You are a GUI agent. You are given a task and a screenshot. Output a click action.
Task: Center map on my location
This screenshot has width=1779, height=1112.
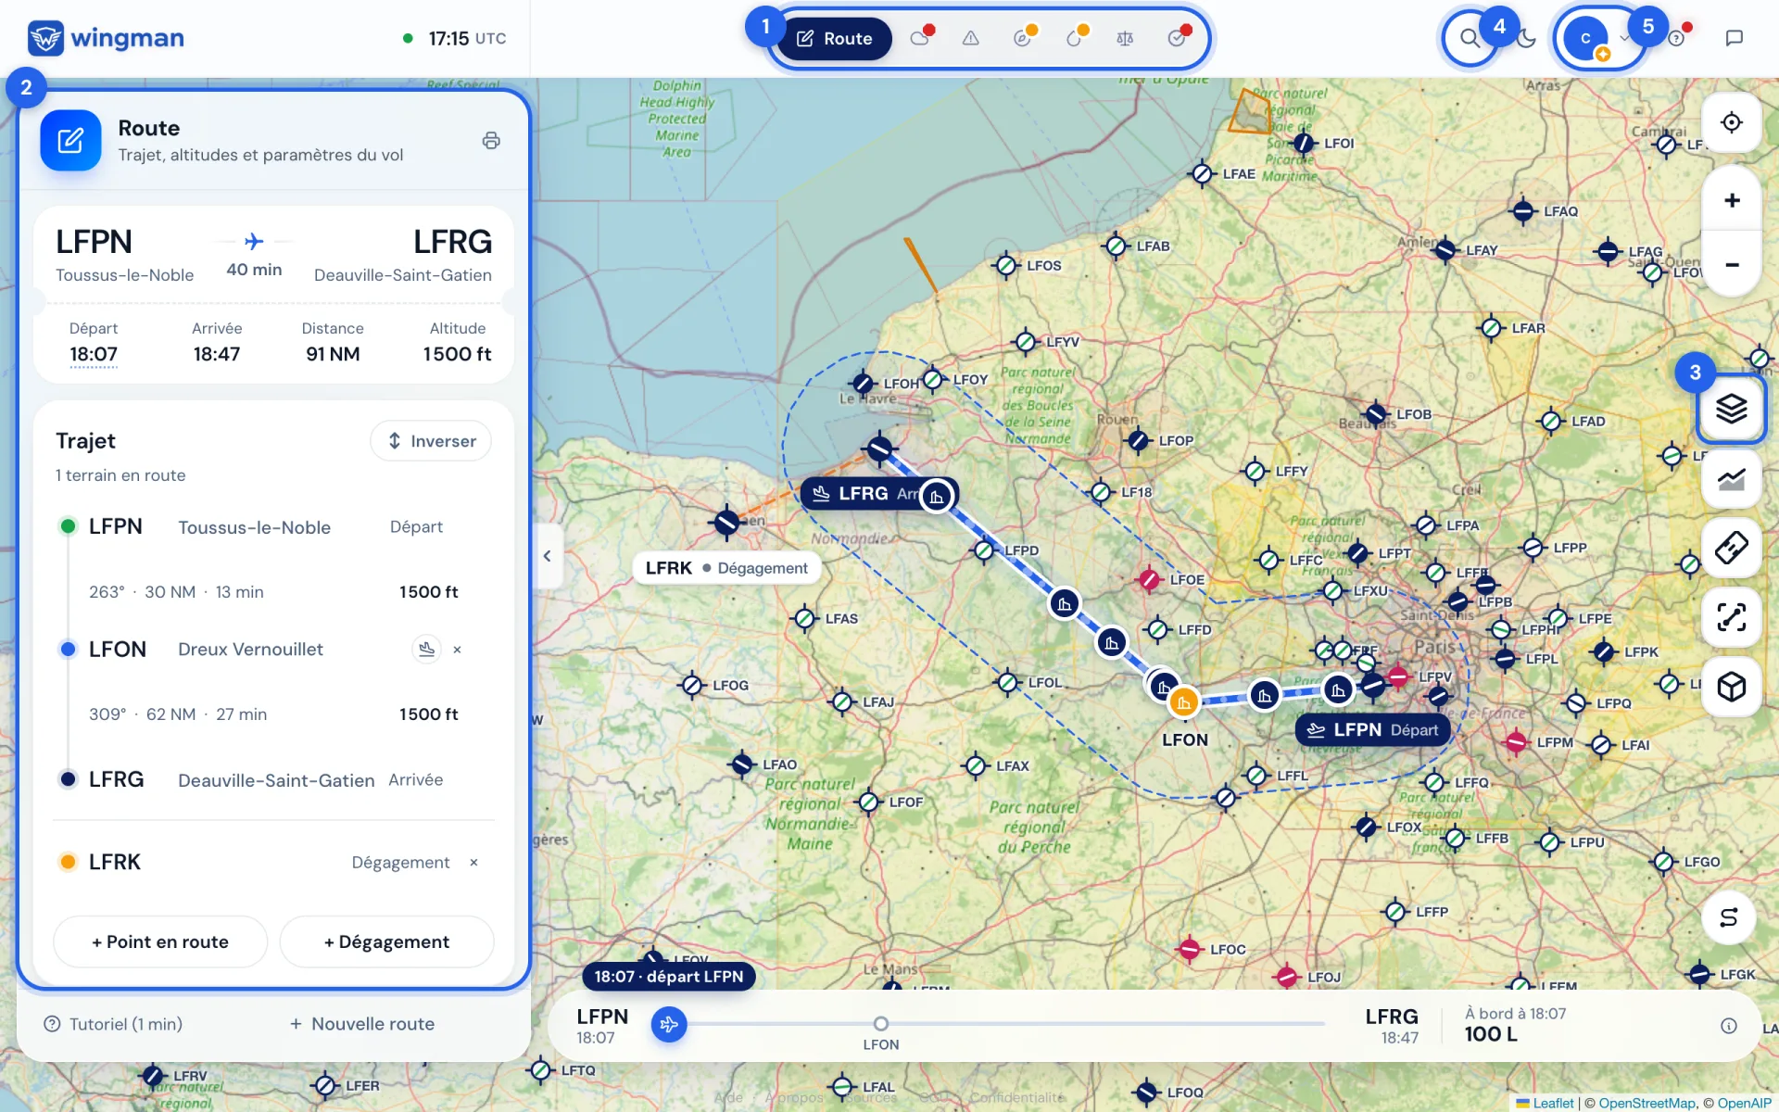[1731, 122]
